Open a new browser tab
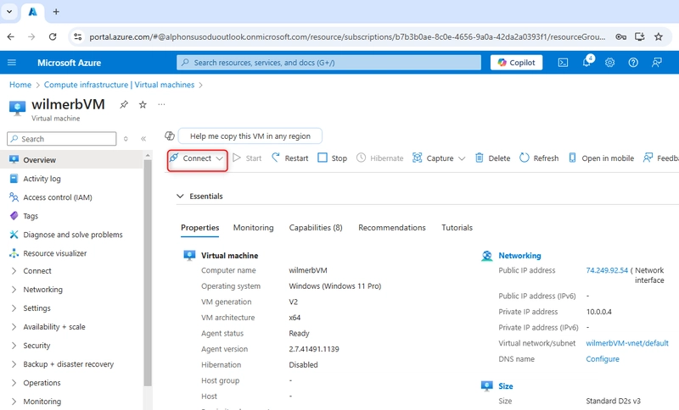The height and width of the screenshot is (410, 679). coord(56,12)
